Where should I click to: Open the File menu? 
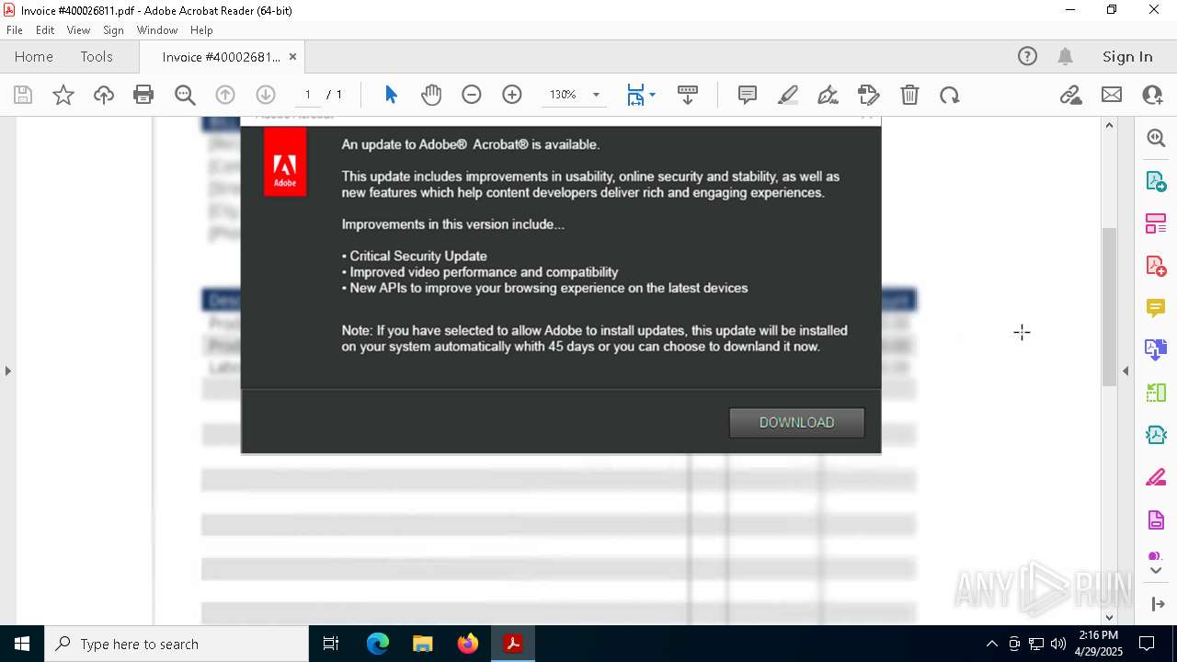(15, 30)
